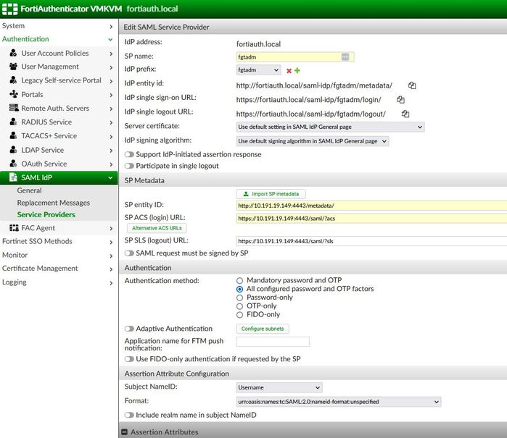Screen dimensions: 507x438
Task: Click Import SP metadata button
Action: (271, 194)
